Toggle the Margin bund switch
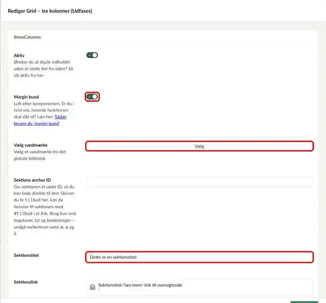 (x=92, y=97)
